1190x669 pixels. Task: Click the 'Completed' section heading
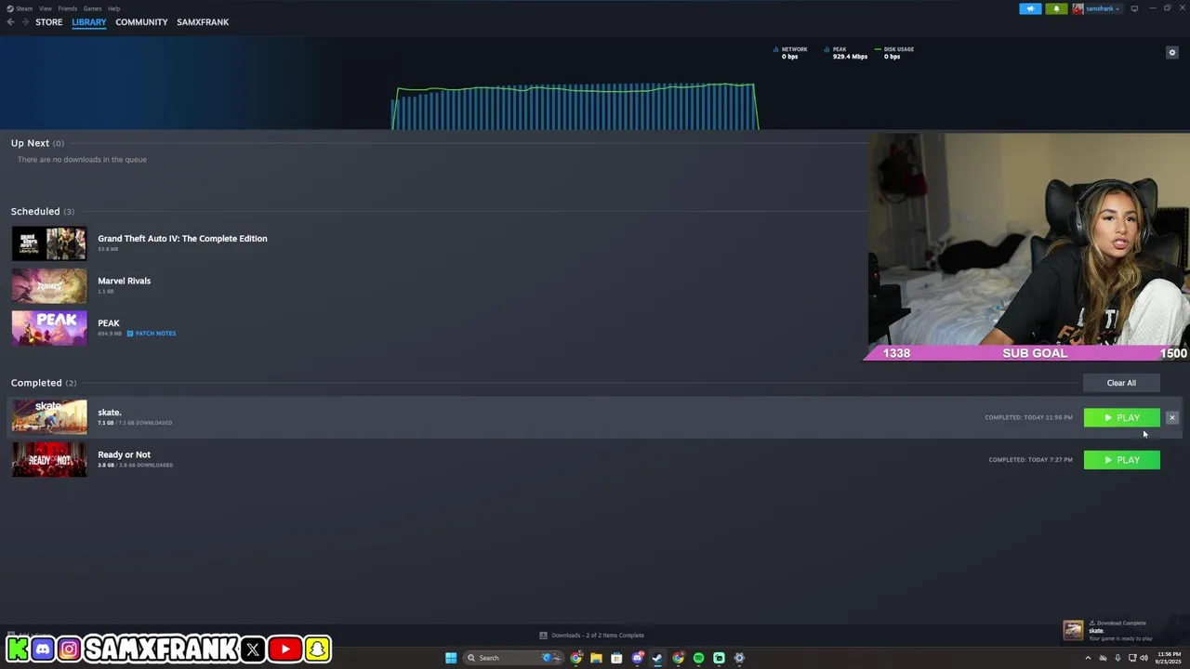[36, 383]
